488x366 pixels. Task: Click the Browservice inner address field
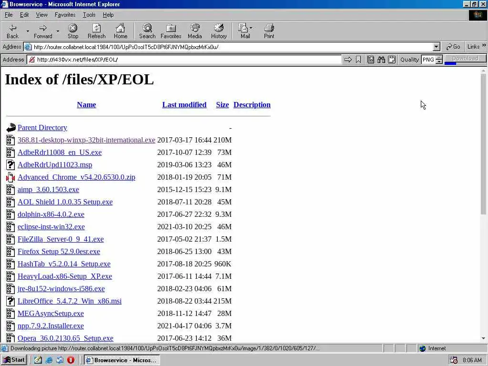point(184,60)
